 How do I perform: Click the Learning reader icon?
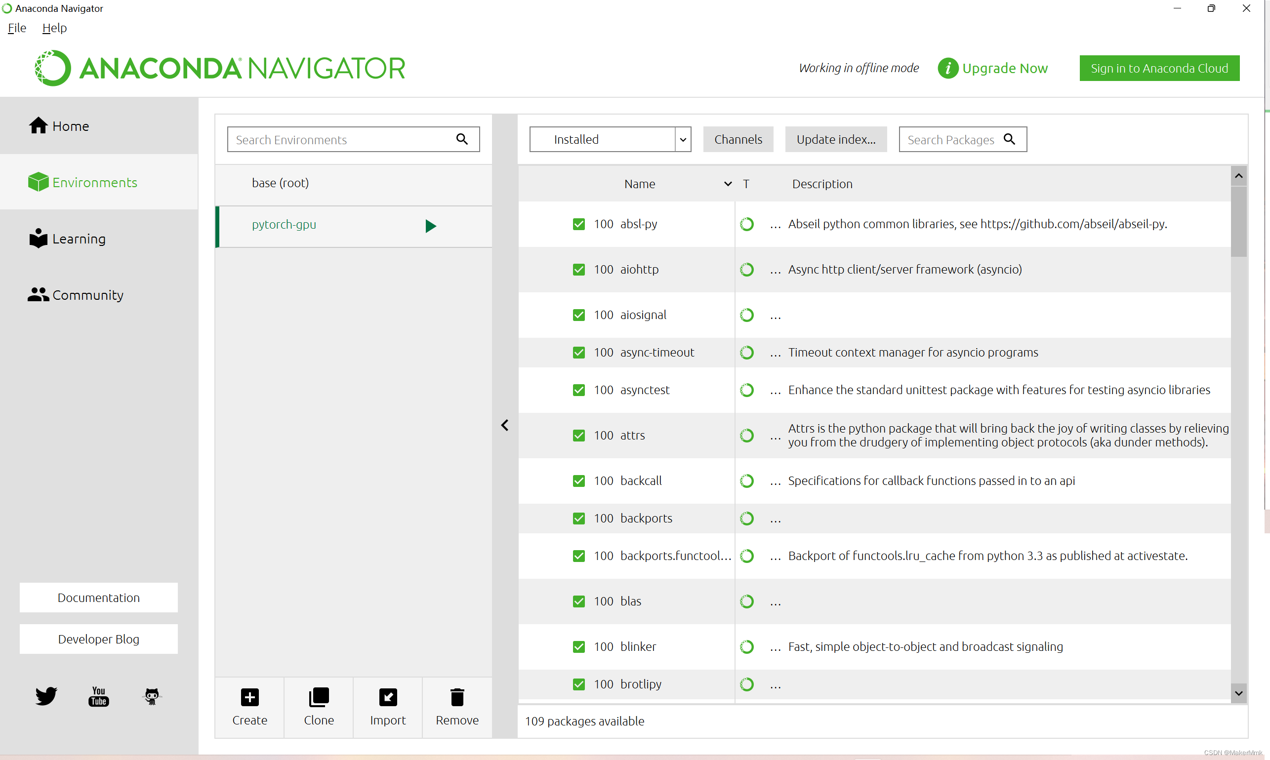38,238
